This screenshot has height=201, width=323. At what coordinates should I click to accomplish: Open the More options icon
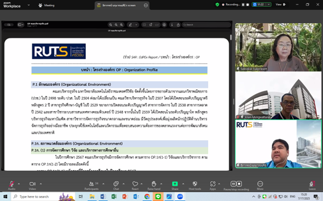tap(260, 185)
